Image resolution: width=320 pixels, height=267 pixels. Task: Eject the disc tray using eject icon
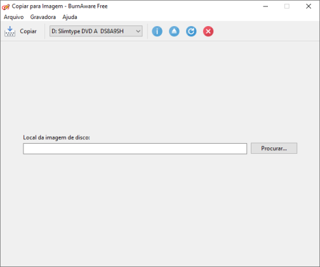(x=174, y=31)
